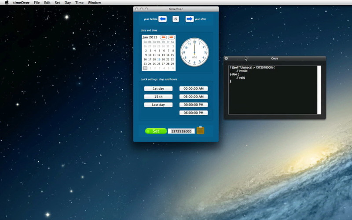Open the File menu

pos(37,3)
